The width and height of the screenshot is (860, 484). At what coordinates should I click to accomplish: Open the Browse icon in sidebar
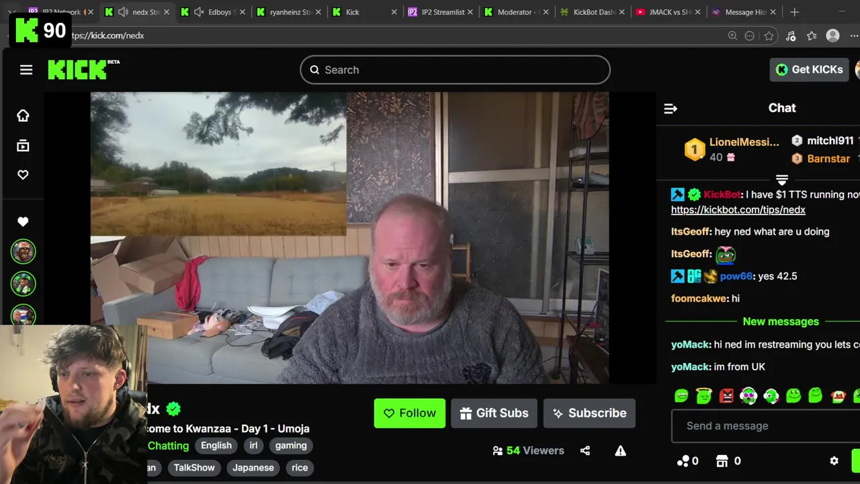[23, 145]
